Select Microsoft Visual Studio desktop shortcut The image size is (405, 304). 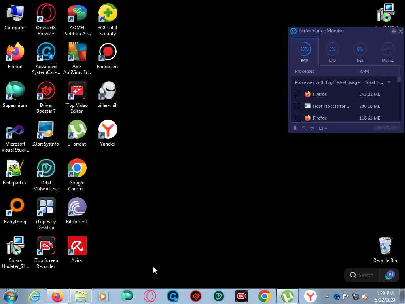click(x=15, y=136)
